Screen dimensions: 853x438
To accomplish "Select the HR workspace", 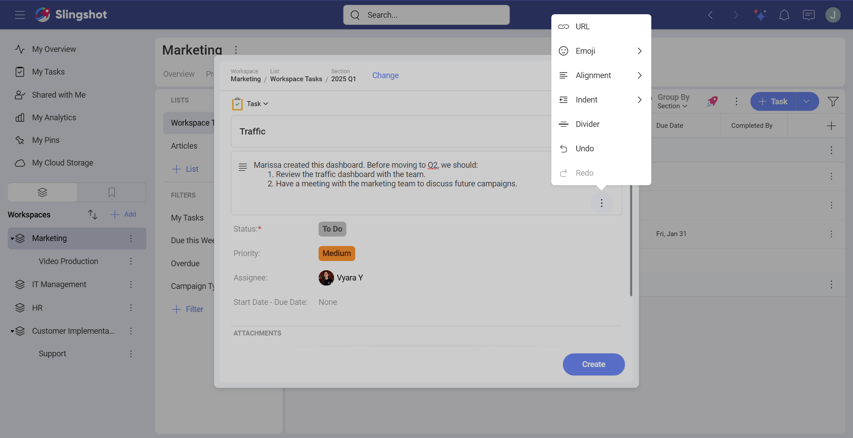I will coord(37,308).
